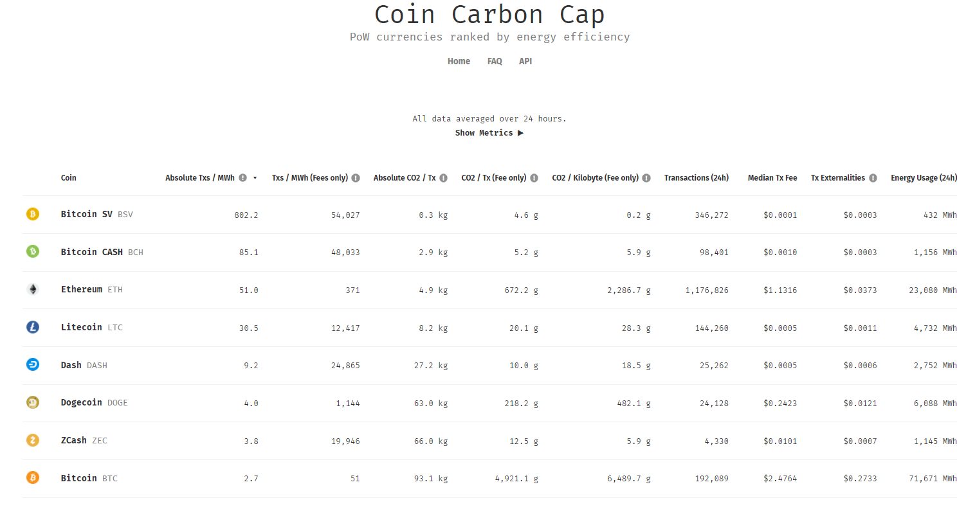Click the Dogecoin logo icon
This screenshot has width=975, height=507.
33,402
